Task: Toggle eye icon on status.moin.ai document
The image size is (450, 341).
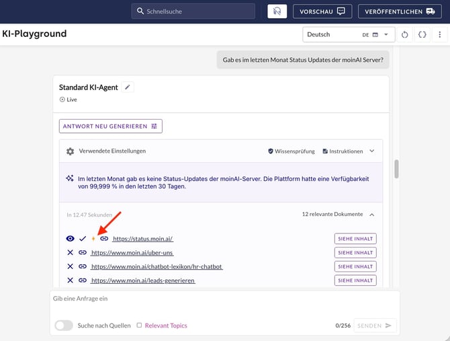Action: pyautogui.click(x=70, y=239)
